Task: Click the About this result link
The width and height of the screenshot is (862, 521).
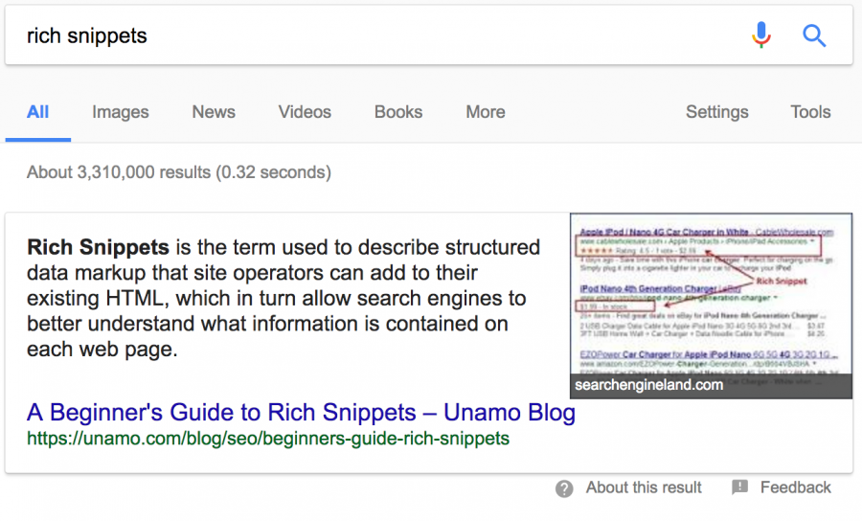Action: [x=644, y=487]
